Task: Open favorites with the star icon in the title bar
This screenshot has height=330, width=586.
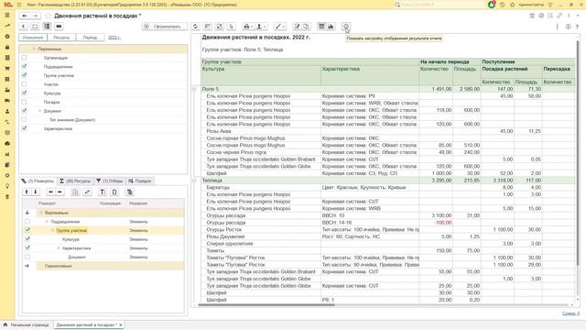Action: pos(513,5)
